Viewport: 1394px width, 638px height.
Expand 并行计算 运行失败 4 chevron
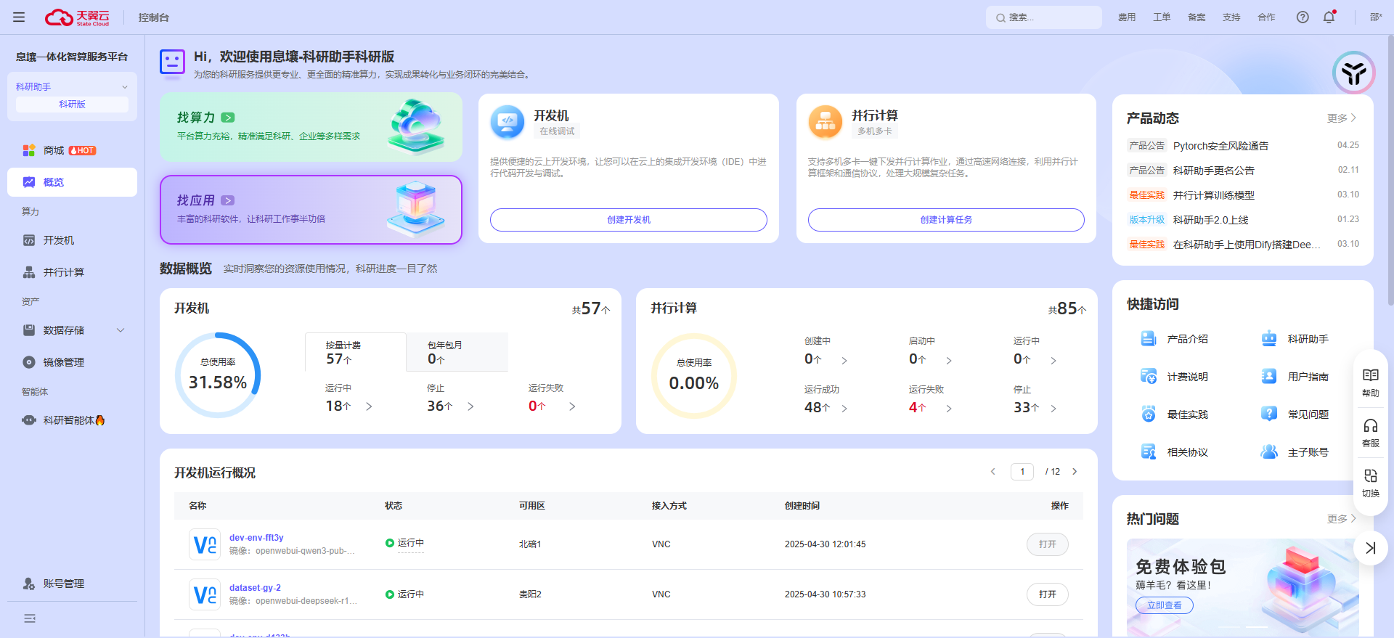[949, 409]
